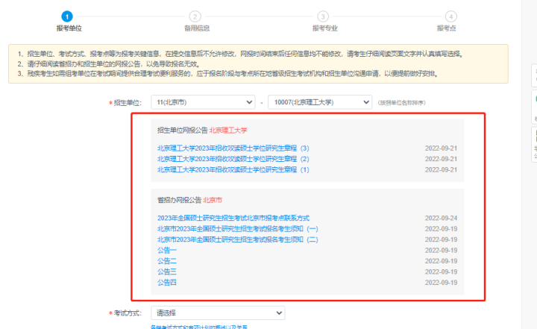
Task: Open 北京理工大学2023年招收攻读硕士学位研究生章程 (2)
Action: click(x=233, y=159)
